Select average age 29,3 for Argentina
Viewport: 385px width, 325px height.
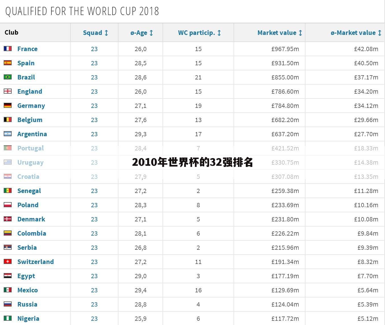(x=141, y=134)
